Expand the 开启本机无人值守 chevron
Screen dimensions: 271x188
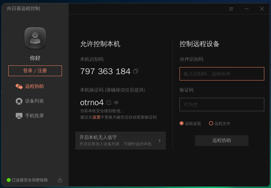coord(159,141)
